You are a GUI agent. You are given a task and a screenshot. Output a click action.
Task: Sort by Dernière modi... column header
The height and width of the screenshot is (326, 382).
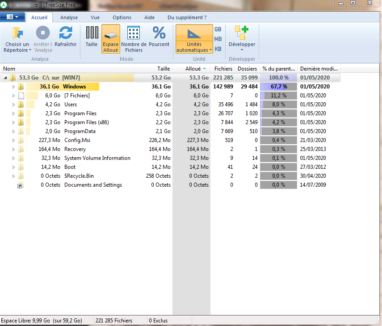pyautogui.click(x=319, y=69)
